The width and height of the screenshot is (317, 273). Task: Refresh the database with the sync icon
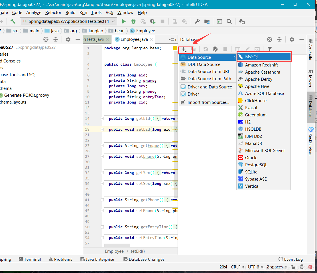206,49
